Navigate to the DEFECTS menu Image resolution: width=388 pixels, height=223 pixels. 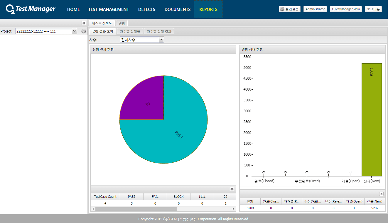147,9
